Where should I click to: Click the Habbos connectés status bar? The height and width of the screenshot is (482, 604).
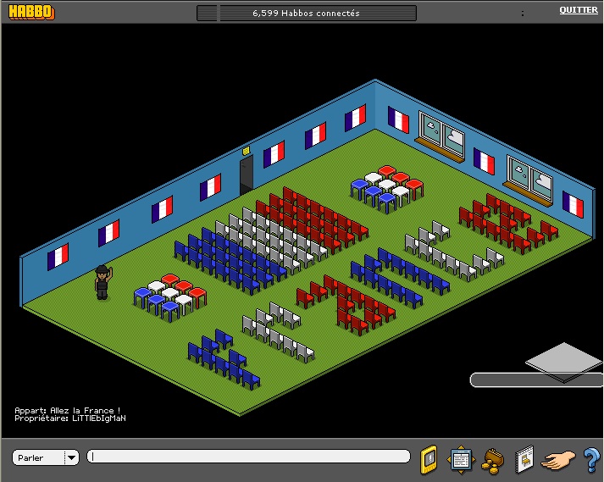coord(307,14)
